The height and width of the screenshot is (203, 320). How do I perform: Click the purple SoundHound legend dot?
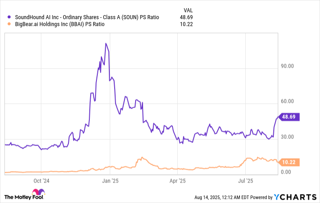pos(10,17)
